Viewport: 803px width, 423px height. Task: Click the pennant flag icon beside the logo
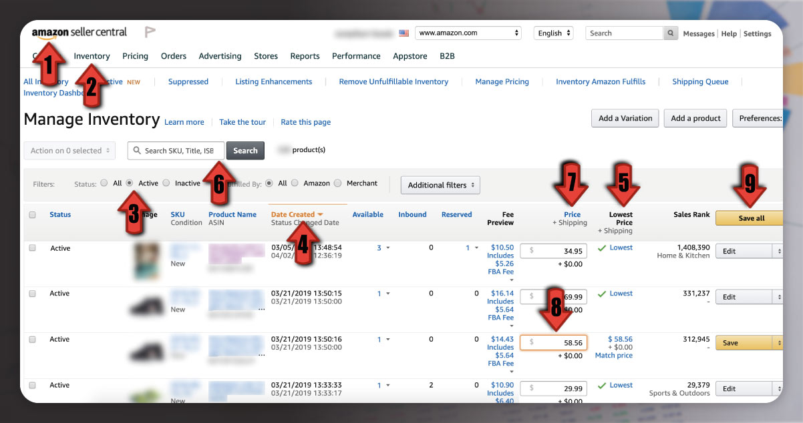(x=150, y=32)
